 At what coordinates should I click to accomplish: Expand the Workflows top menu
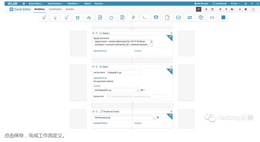[x=74, y=4]
